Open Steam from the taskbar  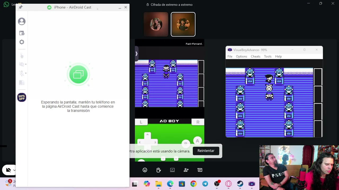tap(240, 184)
